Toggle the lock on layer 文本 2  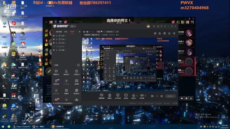coord(57,43)
